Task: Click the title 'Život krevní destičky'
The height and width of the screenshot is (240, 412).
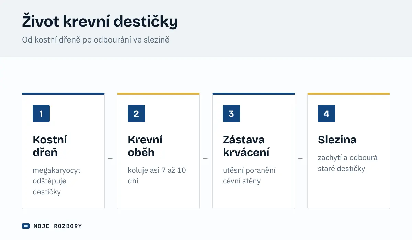Action: [x=100, y=21]
